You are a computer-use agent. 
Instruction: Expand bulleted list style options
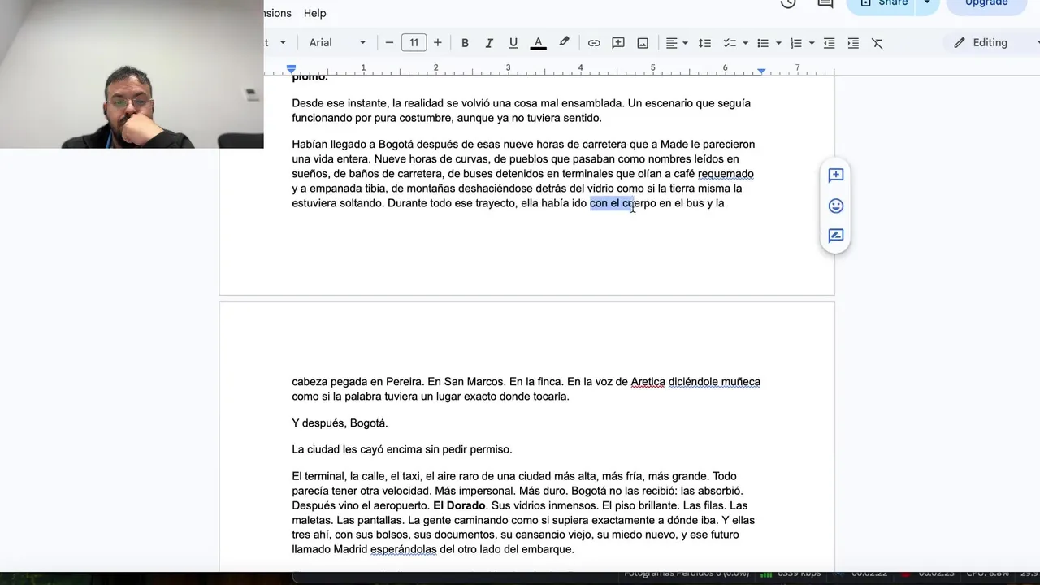point(778,43)
